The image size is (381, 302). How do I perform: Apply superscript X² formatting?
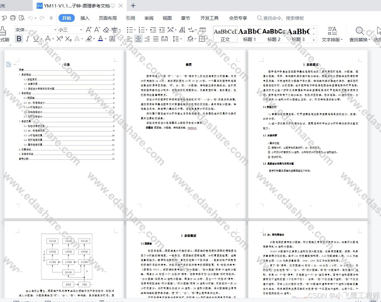(x=60, y=39)
